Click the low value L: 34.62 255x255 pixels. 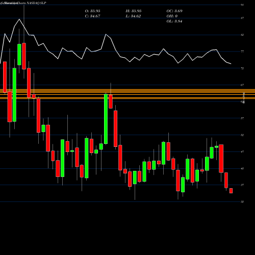point(133,16)
